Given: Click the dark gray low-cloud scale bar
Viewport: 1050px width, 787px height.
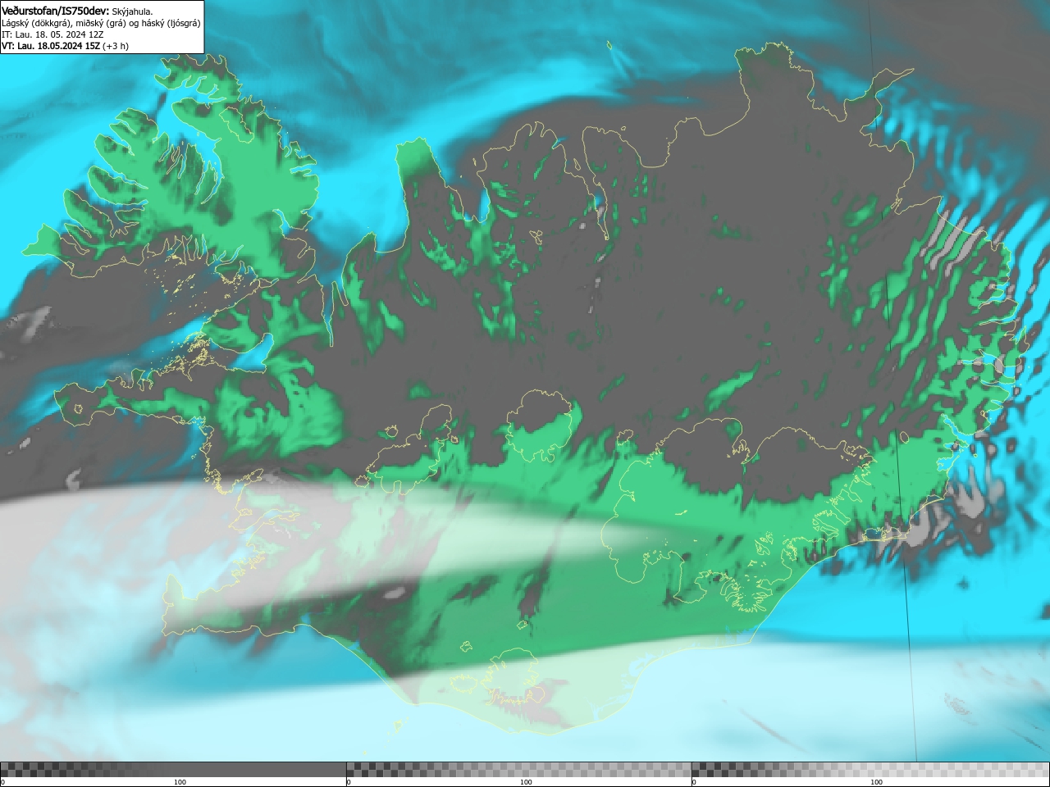Looking at the screenshot, I should (x=173, y=769).
